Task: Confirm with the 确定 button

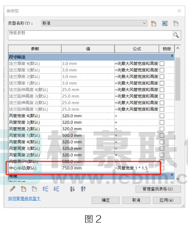Action: pos(106,200)
